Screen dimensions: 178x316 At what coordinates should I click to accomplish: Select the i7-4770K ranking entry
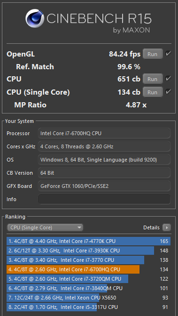(89, 241)
